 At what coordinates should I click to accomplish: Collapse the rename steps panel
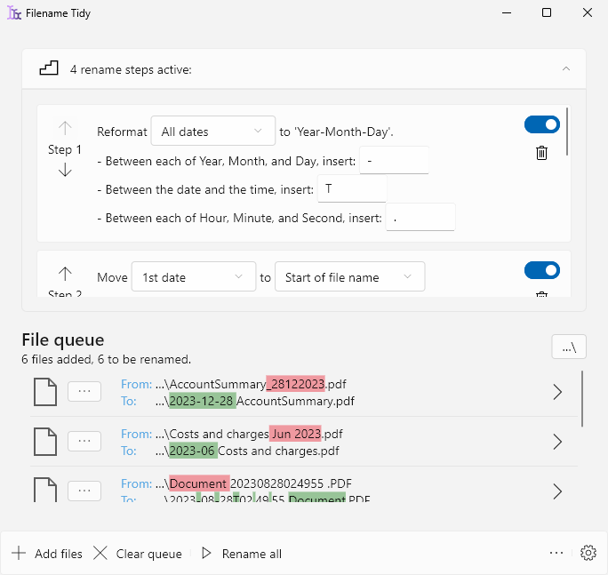565,68
